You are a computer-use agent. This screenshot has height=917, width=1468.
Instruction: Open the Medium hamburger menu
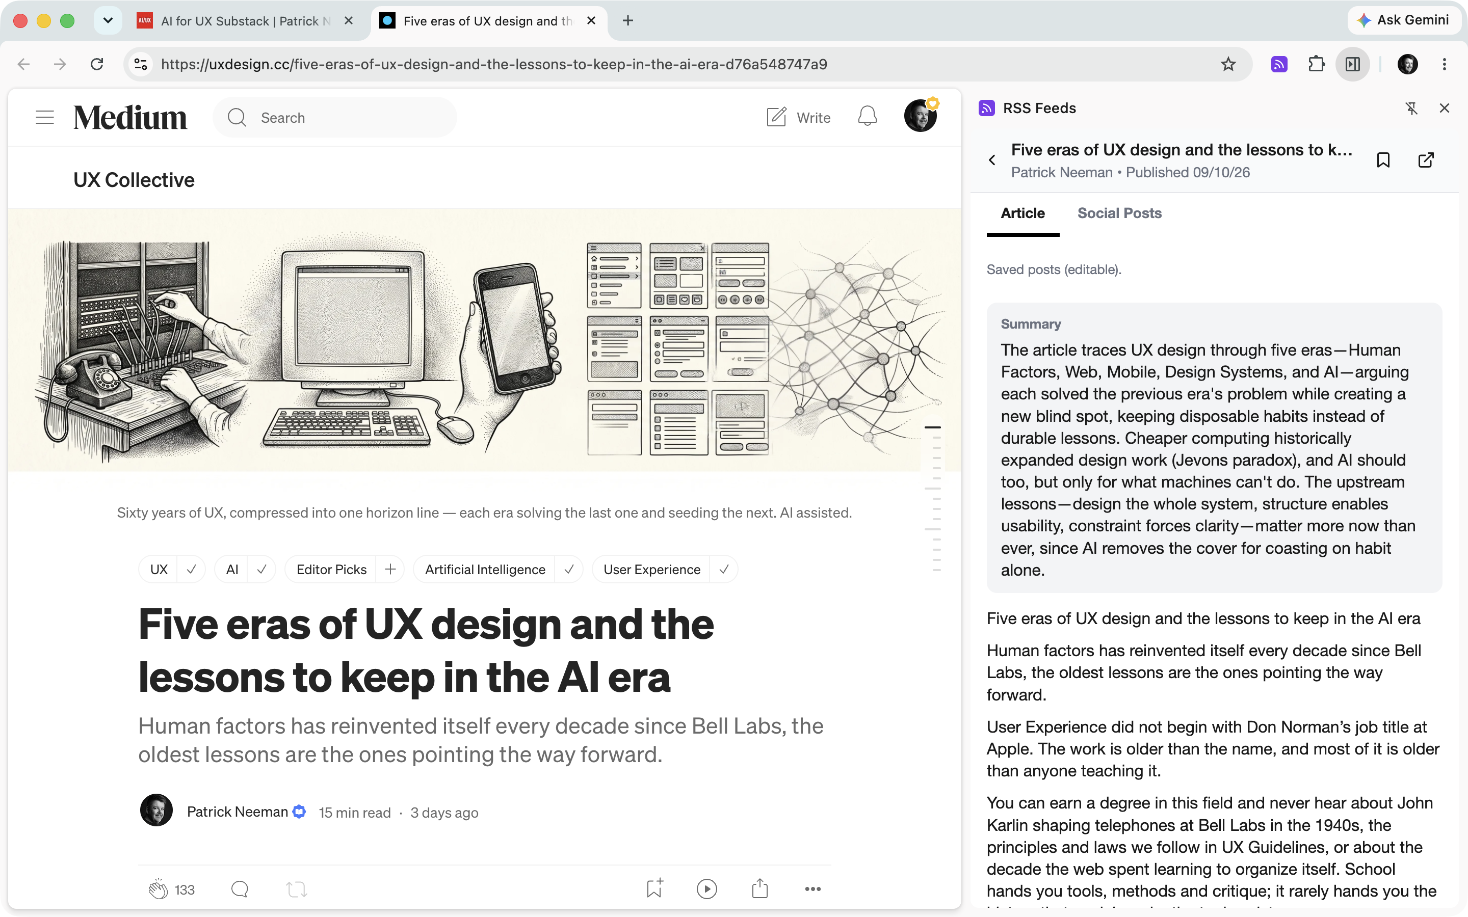[x=45, y=117]
